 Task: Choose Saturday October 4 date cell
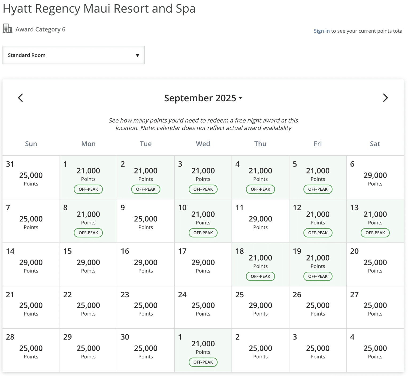pyautogui.click(x=375, y=350)
